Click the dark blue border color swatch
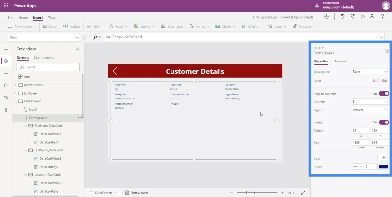Image resolution: width=392 pixels, height=197 pixels. point(383,167)
